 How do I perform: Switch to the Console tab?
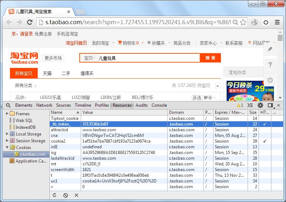pyautogui.click(x=159, y=105)
